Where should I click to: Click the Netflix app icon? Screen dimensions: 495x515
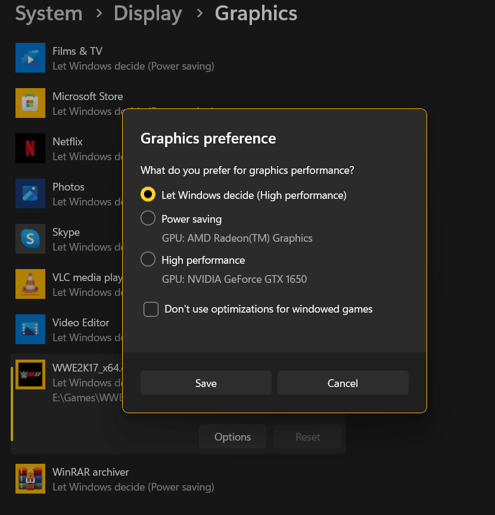(x=30, y=148)
